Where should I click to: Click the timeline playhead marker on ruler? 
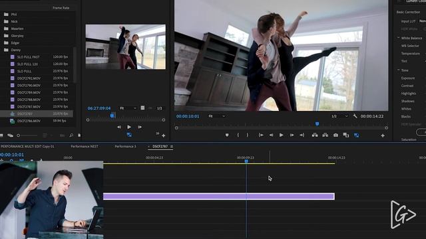click(246, 161)
